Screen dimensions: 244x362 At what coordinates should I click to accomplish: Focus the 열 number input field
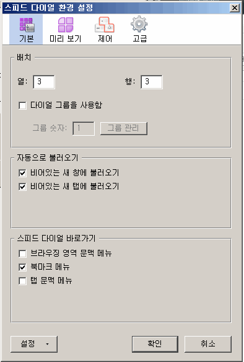(x=44, y=82)
